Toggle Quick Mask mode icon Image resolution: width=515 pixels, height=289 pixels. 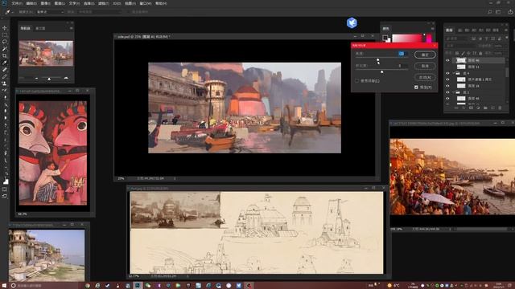click(x=5, y=189)
